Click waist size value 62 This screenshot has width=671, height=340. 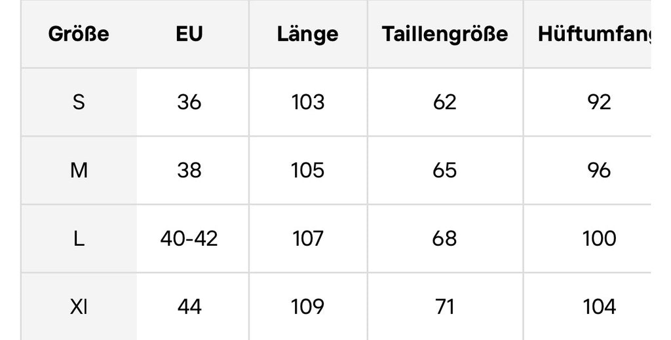pyautogui.click(x=445, y=102)
